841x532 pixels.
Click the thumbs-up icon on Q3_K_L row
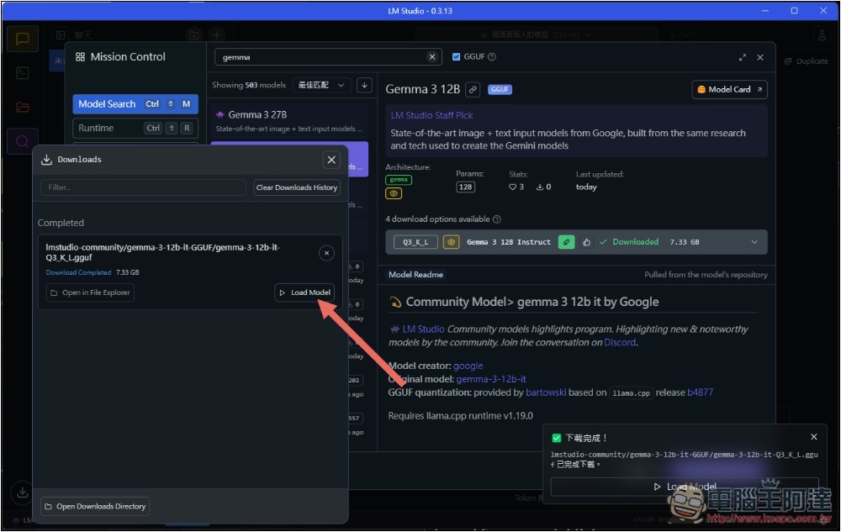586,242
